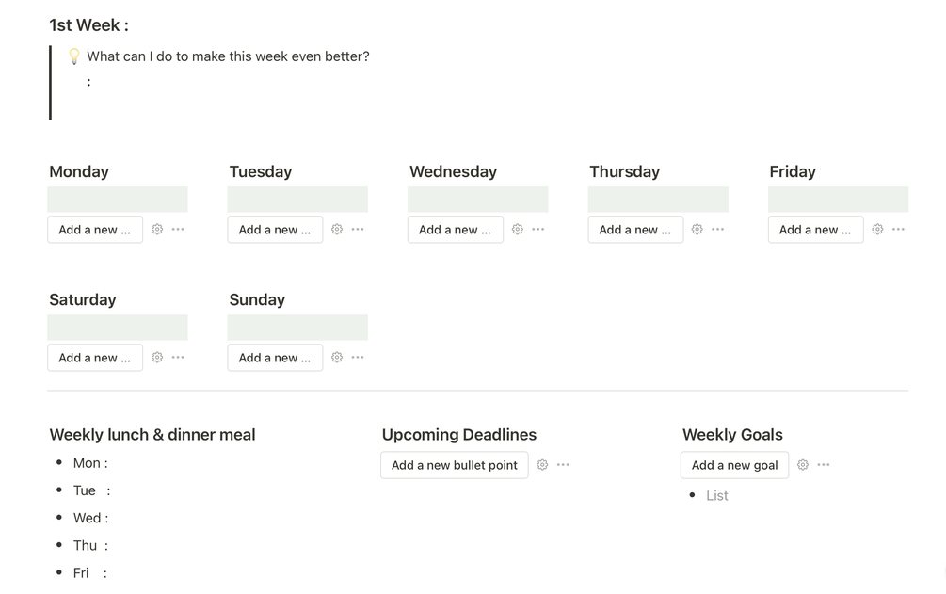The image size is (946, 594).
Task: Click the empty List bullet placeholder
Action: (x=717, y=496)
